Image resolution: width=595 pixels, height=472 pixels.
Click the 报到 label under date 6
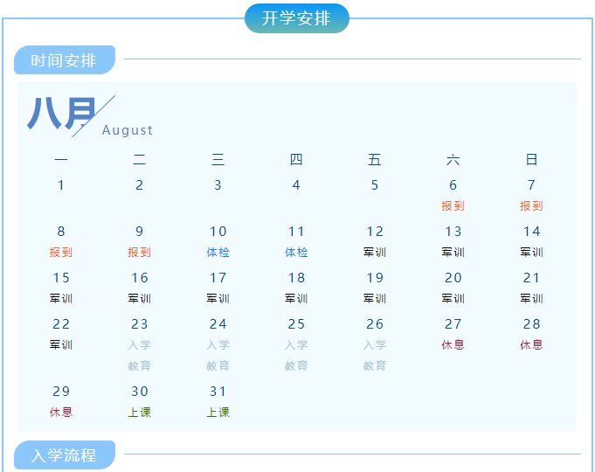453,205
